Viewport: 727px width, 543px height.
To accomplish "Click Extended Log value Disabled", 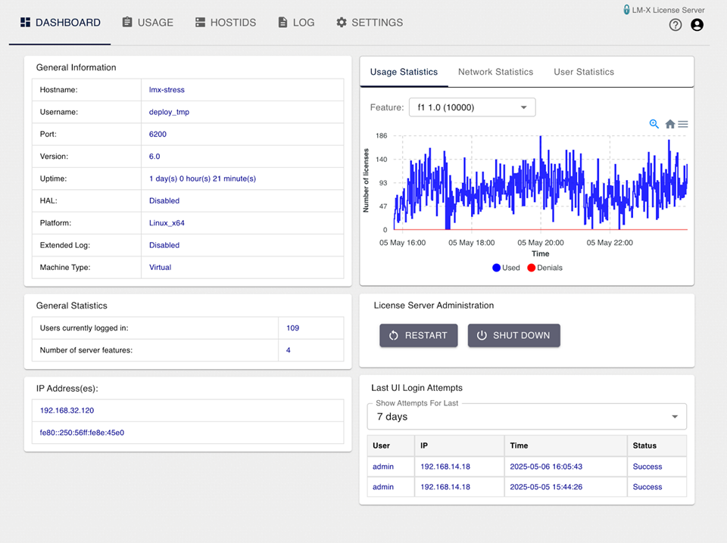I will pyautogui.click(x=164, y=245).
